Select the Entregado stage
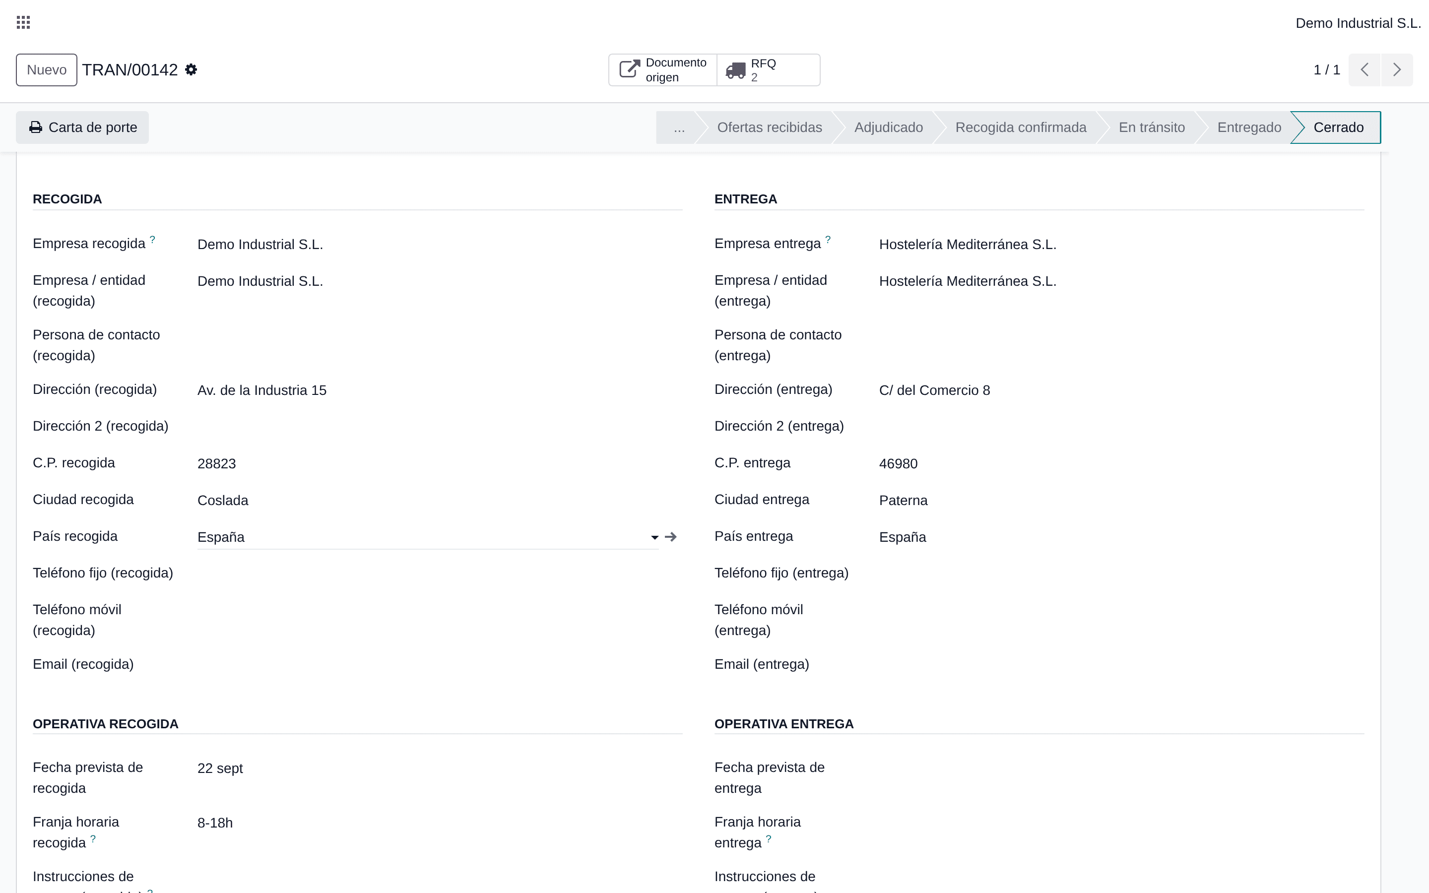 [1249, 128]
